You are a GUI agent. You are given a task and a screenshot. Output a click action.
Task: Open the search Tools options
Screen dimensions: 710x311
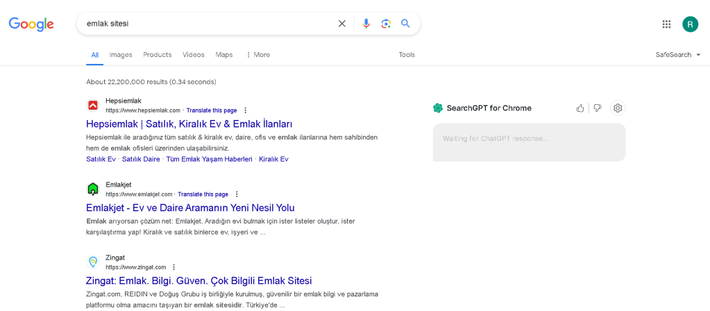407,55
